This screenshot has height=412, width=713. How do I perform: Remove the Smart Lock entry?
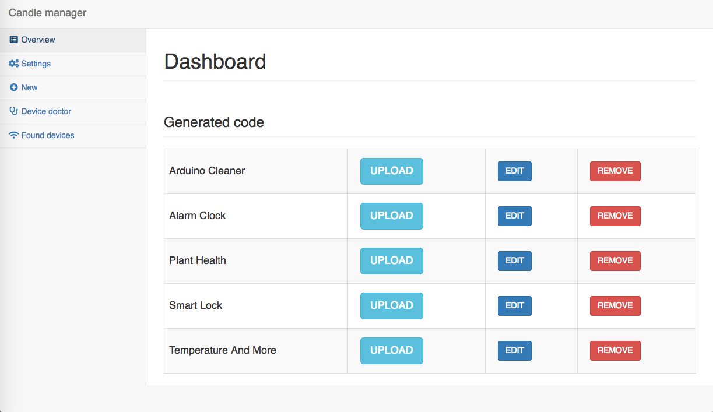pyautogui.click(x=615, y=306)
